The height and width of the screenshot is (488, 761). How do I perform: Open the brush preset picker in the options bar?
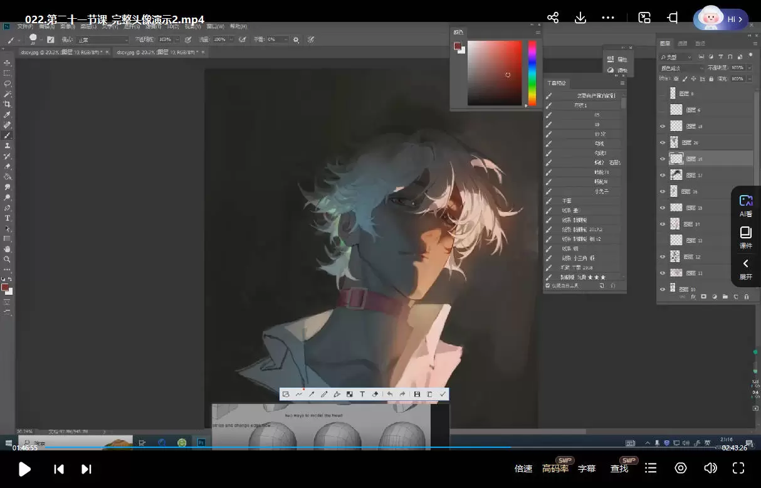coord(34,40)
